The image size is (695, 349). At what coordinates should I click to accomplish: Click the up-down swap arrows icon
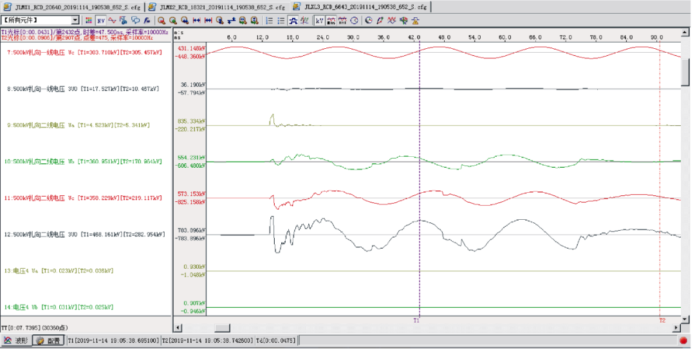click(232, 21)
